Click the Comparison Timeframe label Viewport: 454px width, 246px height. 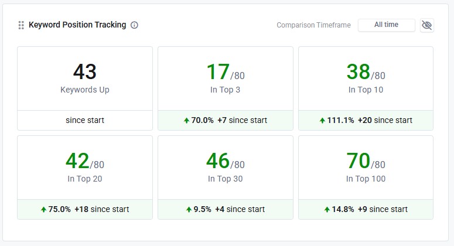313,25
